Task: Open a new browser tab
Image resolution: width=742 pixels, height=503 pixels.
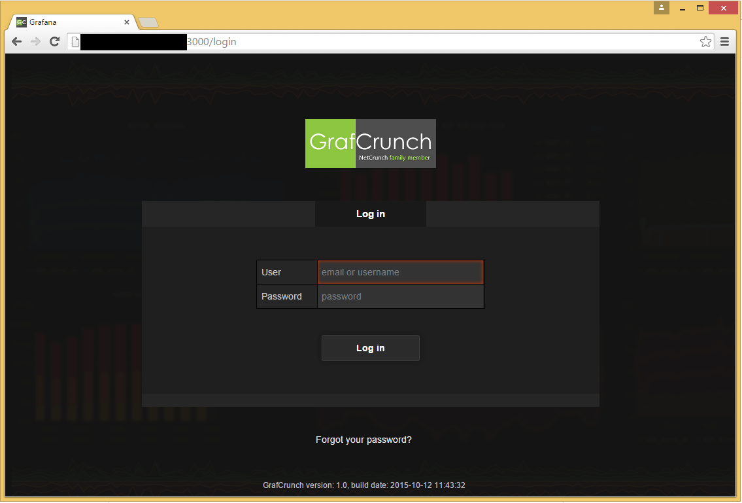Action: point(148,22)
